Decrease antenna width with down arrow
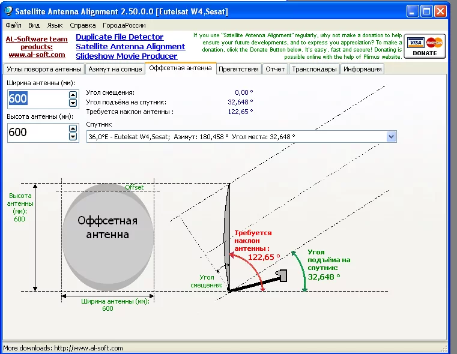Screen dimensions: 457x354 [73, 103]
